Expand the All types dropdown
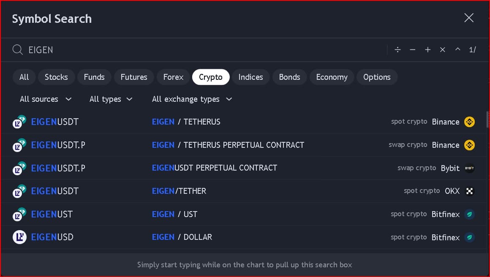 111,99
